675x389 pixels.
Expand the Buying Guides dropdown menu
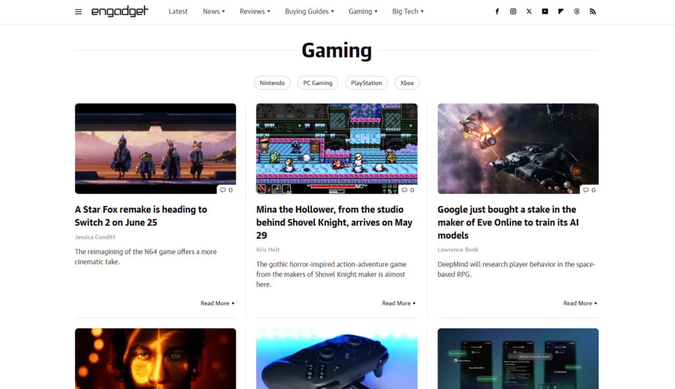(x=309, y=12)
